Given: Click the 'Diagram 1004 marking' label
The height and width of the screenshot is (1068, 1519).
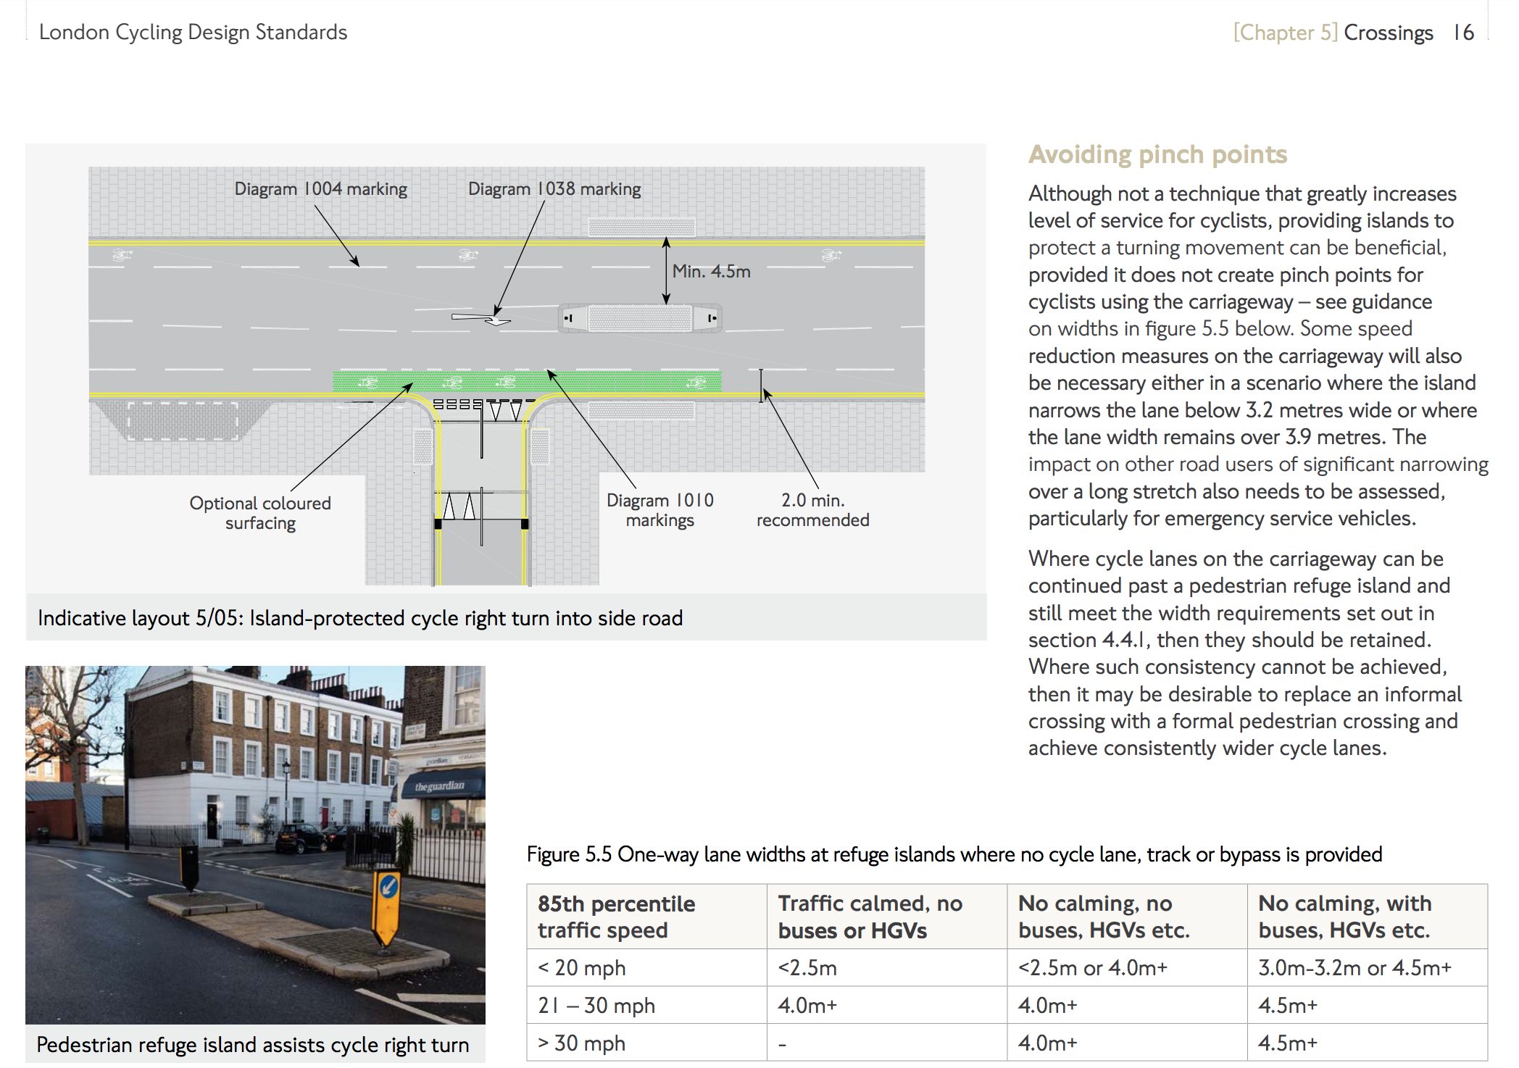Looking at the screenshot, I should 320,189.
